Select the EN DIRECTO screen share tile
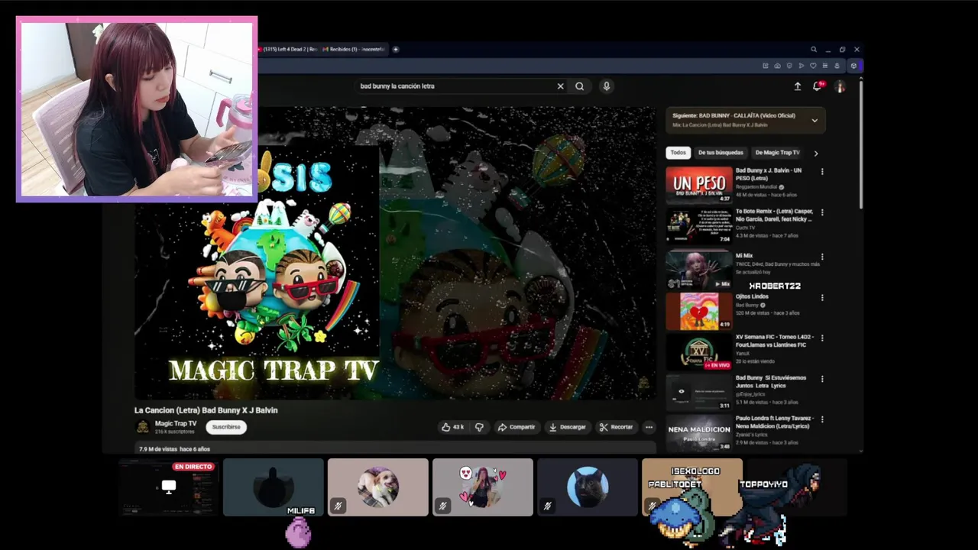978x550 pixels. tap(168, 487)
